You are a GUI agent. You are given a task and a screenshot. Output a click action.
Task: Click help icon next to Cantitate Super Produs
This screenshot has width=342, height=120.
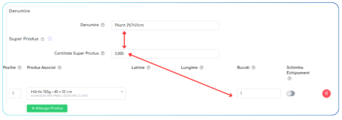[x=103, y=53]
